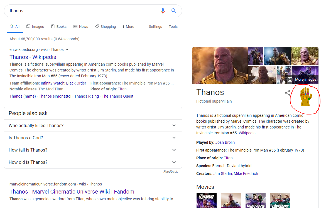Expand 'How old is Thanos?' question

click(x=93, y=162)
